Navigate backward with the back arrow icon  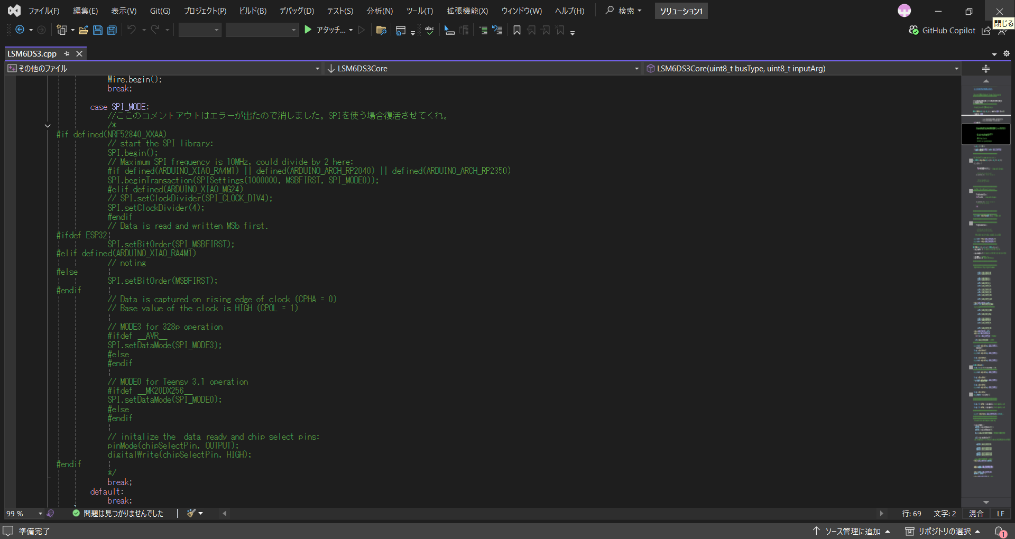click(20, 30)
